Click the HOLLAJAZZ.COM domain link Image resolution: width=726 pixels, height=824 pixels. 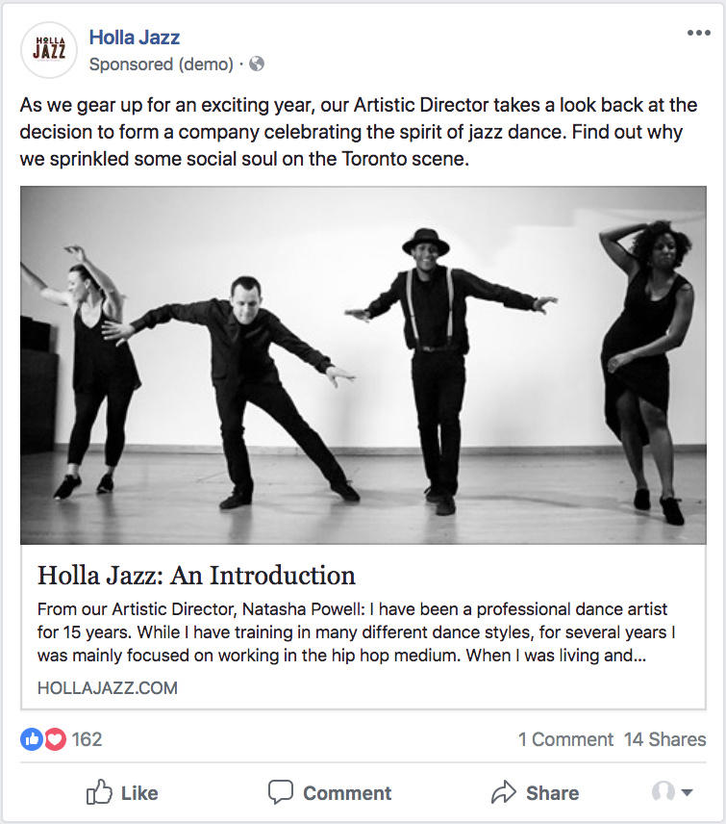(x=108, y=688)
